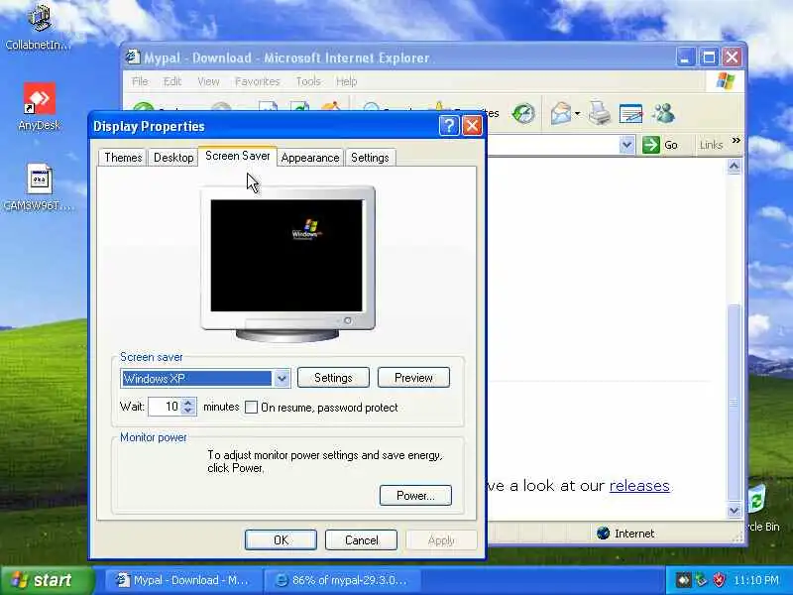The image size is (793, 595).
Task: Click OK in Display Properties
Action: [281, 540]
